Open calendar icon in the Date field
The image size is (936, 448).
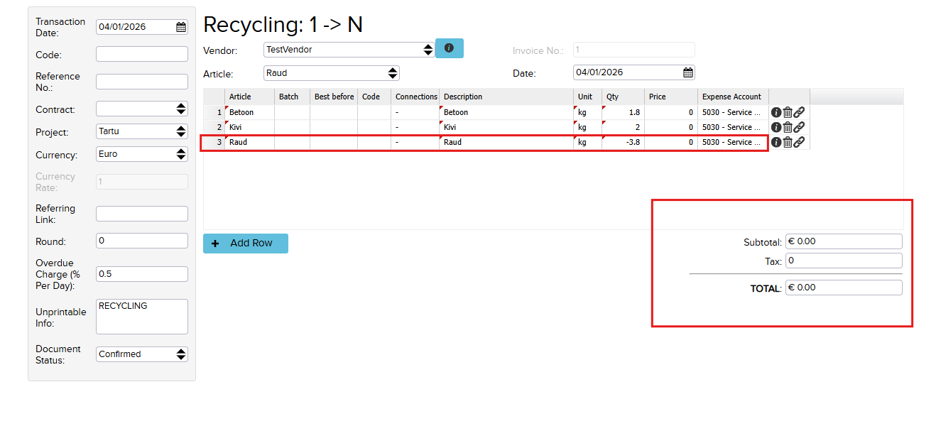click(687, 72)
